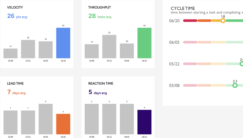Viewport: 243px width, 138px height.
Task: Select the 05/22 Reaction Time bar
Action: 109,119
